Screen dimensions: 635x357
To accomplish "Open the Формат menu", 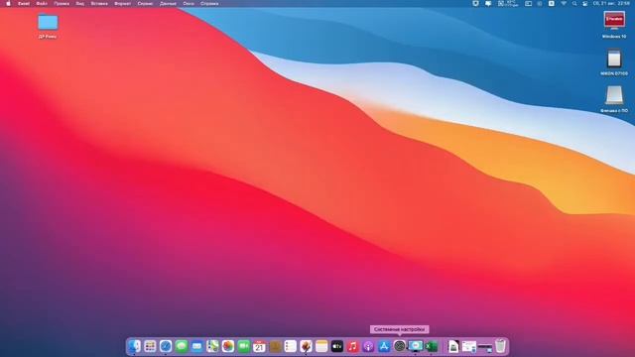I will pos(123,4).
